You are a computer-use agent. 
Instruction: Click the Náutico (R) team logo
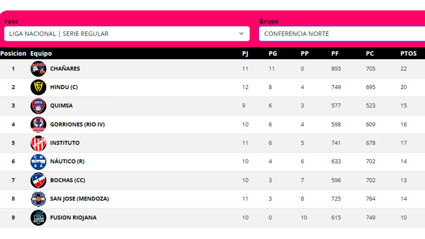click(38, 161)
